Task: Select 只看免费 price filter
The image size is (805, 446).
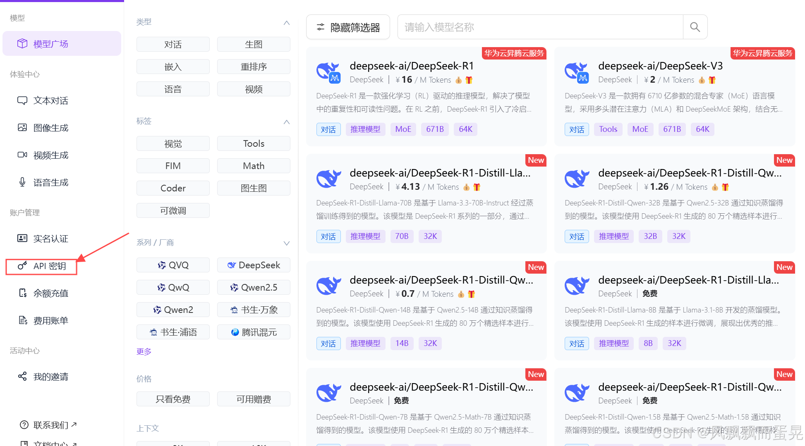Action: point(173,399)
